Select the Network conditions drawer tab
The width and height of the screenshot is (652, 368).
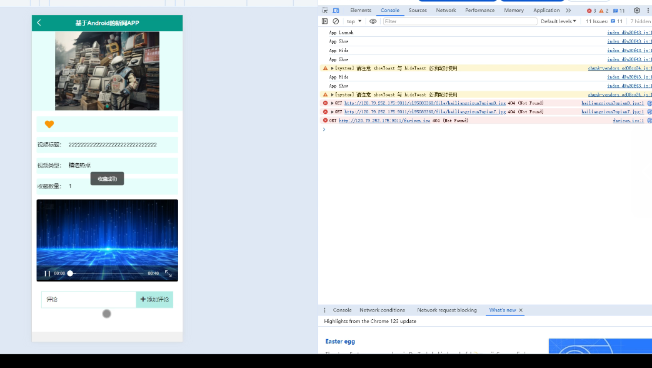pyautogui.click(x=382, y=310)
